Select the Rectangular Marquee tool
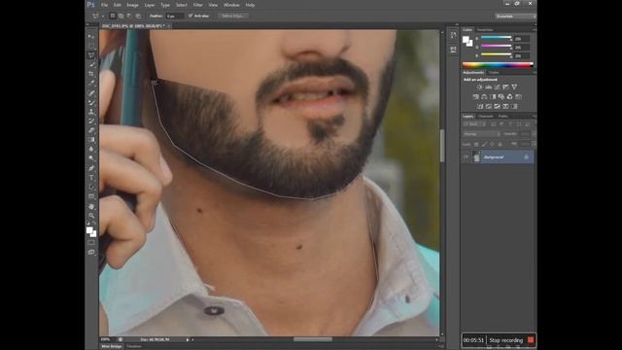 (91, 46)
